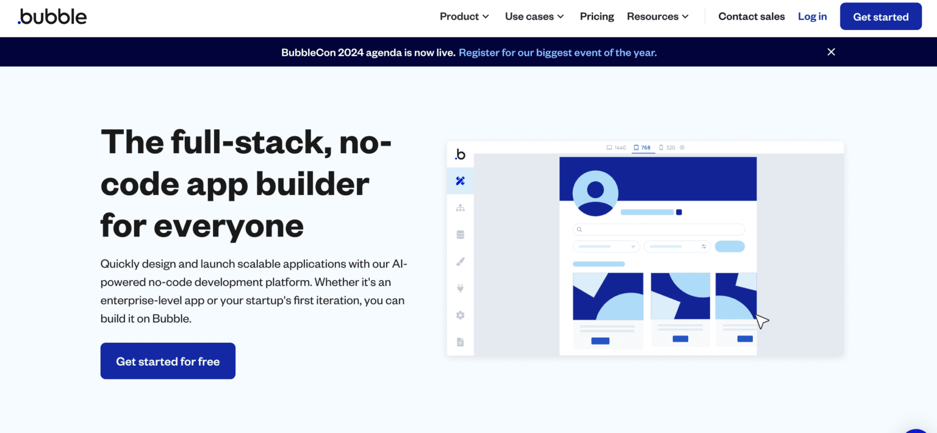Click the add custom breakpoint plus icon
Viewport: 937px width, 433px height.
tap(682, 147)
